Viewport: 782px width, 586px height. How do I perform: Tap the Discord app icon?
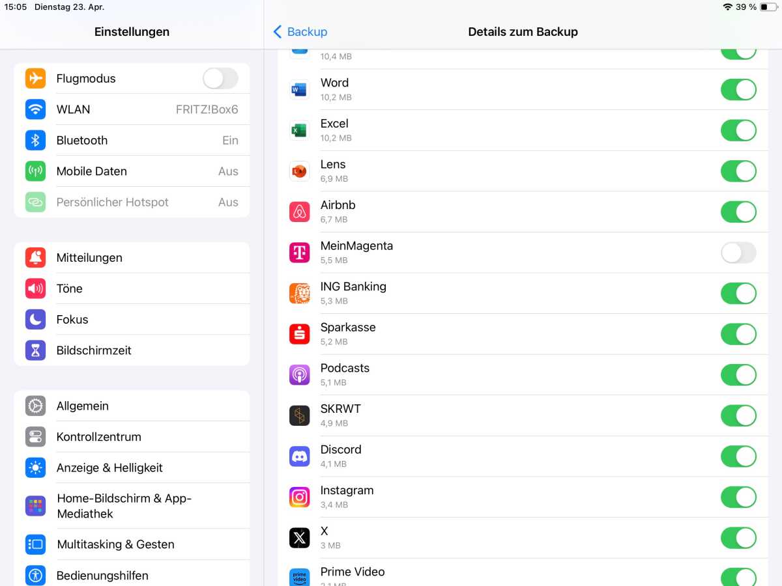(299, 456)
